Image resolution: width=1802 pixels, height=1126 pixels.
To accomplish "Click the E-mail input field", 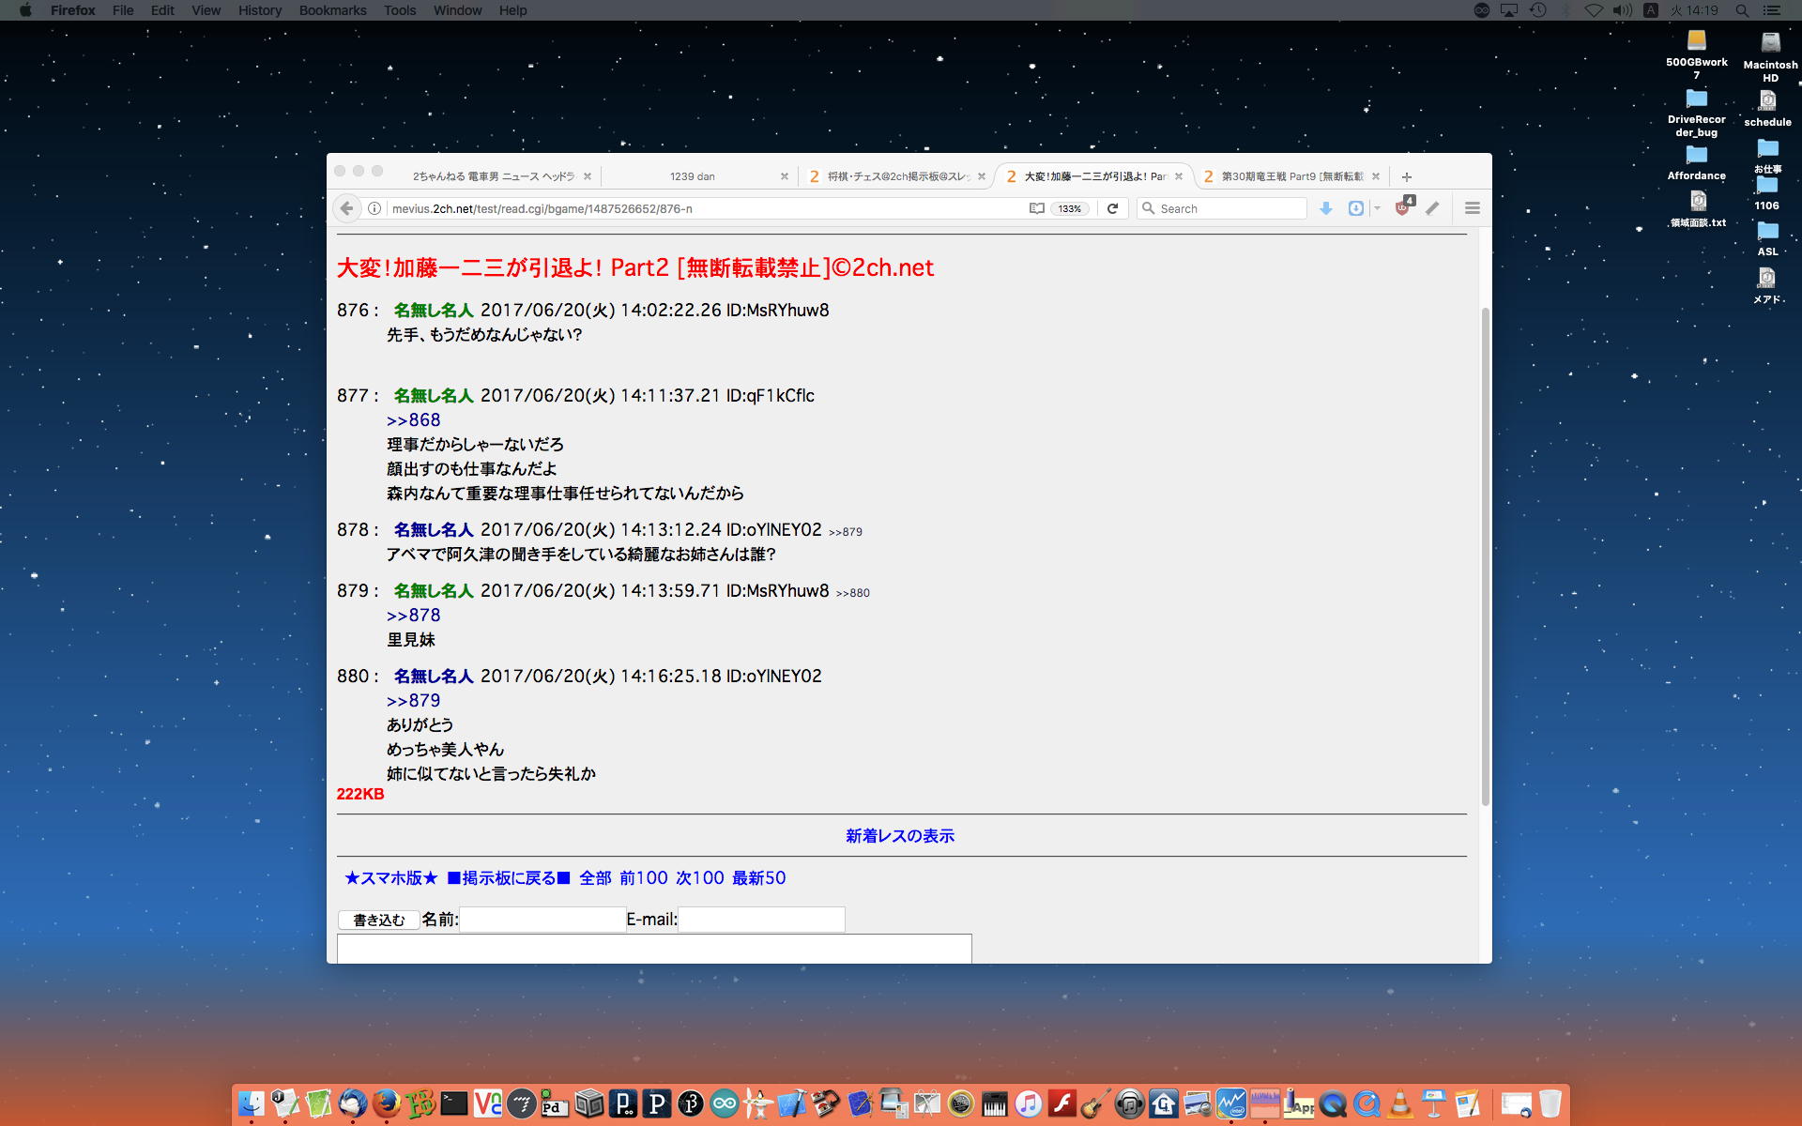I will click(761, 920).
